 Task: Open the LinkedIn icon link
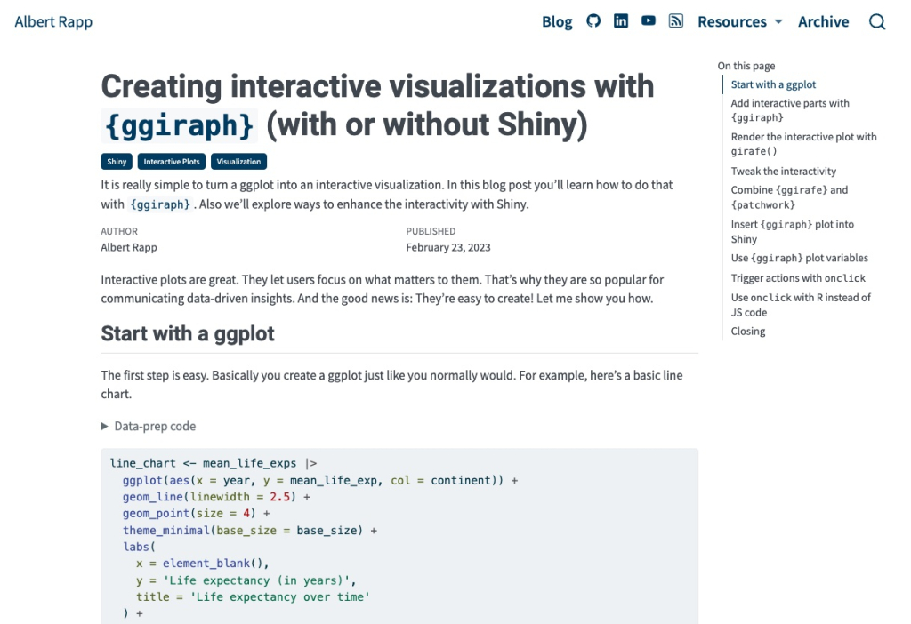[x=620, y=21]
